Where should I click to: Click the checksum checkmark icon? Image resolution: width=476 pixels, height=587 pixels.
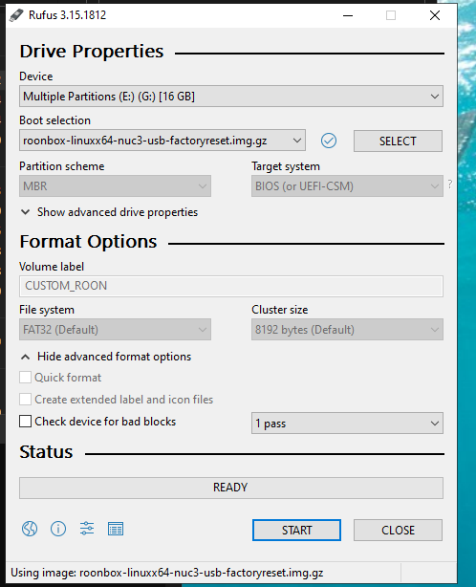[329, 141]
